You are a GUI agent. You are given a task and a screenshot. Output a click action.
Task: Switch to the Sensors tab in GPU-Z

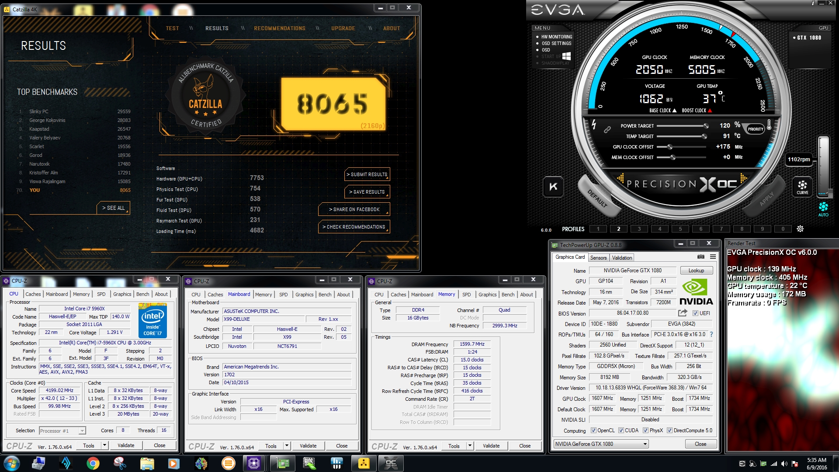coord(598,258)
